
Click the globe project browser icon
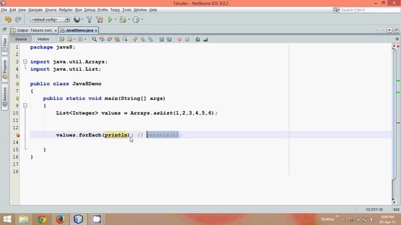(76, 19)
